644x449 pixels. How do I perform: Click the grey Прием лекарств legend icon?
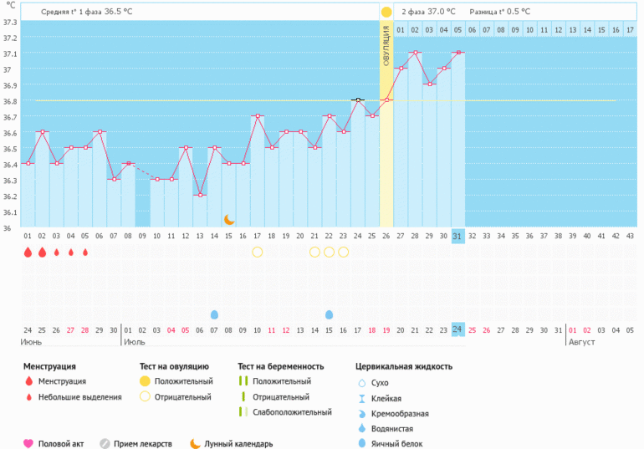(x=105, y=444)
